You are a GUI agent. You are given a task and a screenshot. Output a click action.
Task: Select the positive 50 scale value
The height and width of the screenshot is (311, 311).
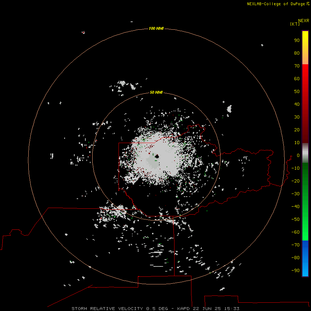pos(297,92)
